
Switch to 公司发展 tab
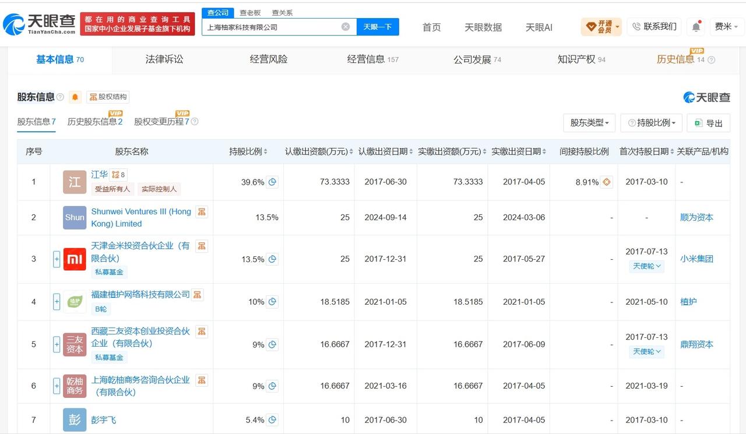coord(477,59)
